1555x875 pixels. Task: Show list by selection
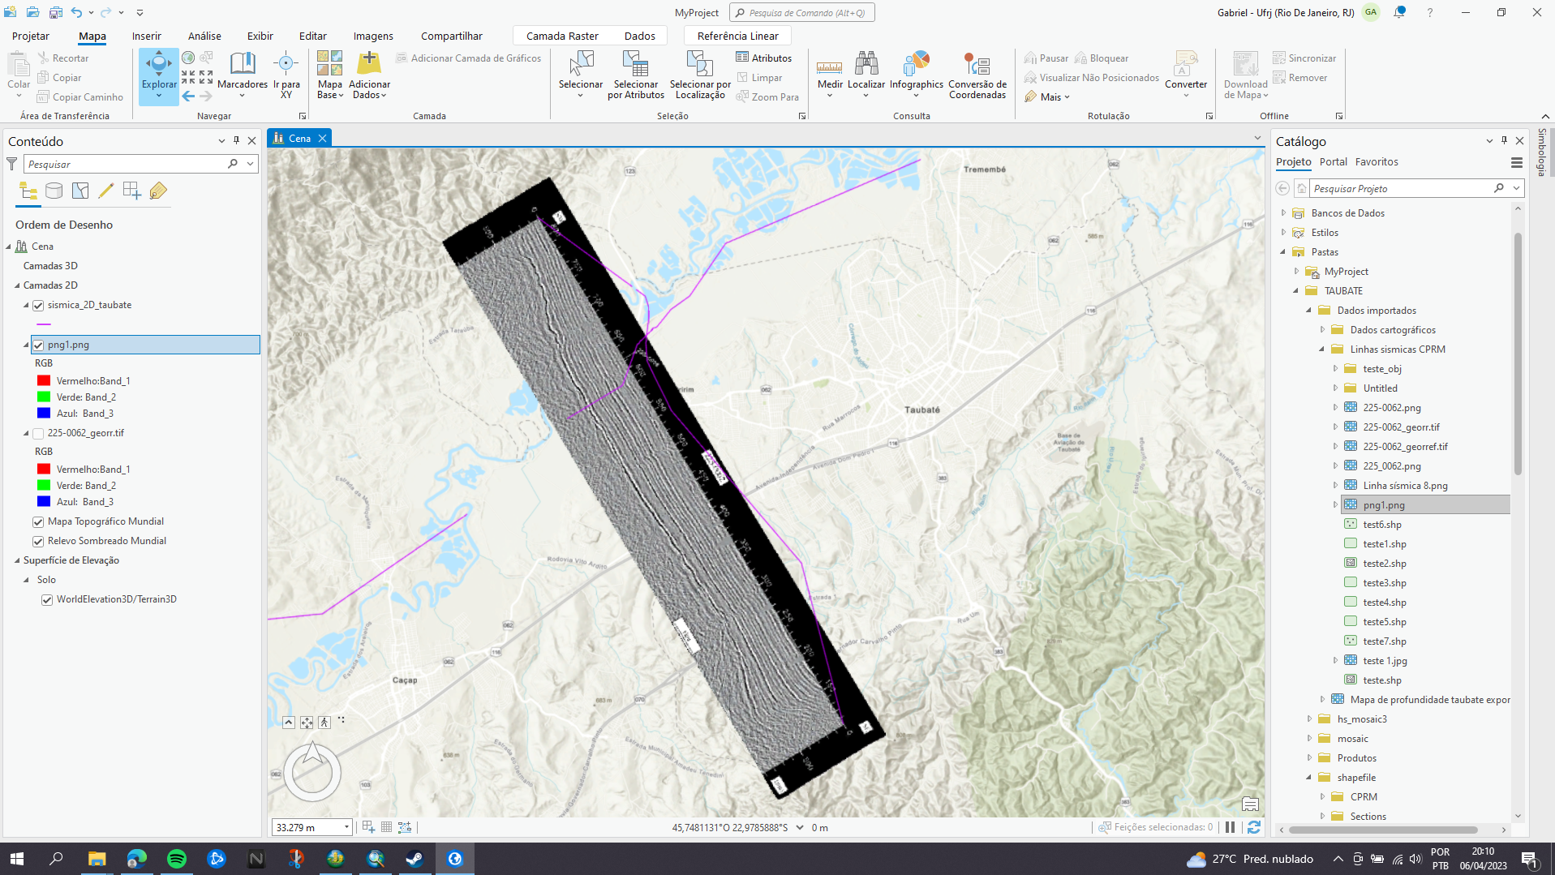coord(80,191)
